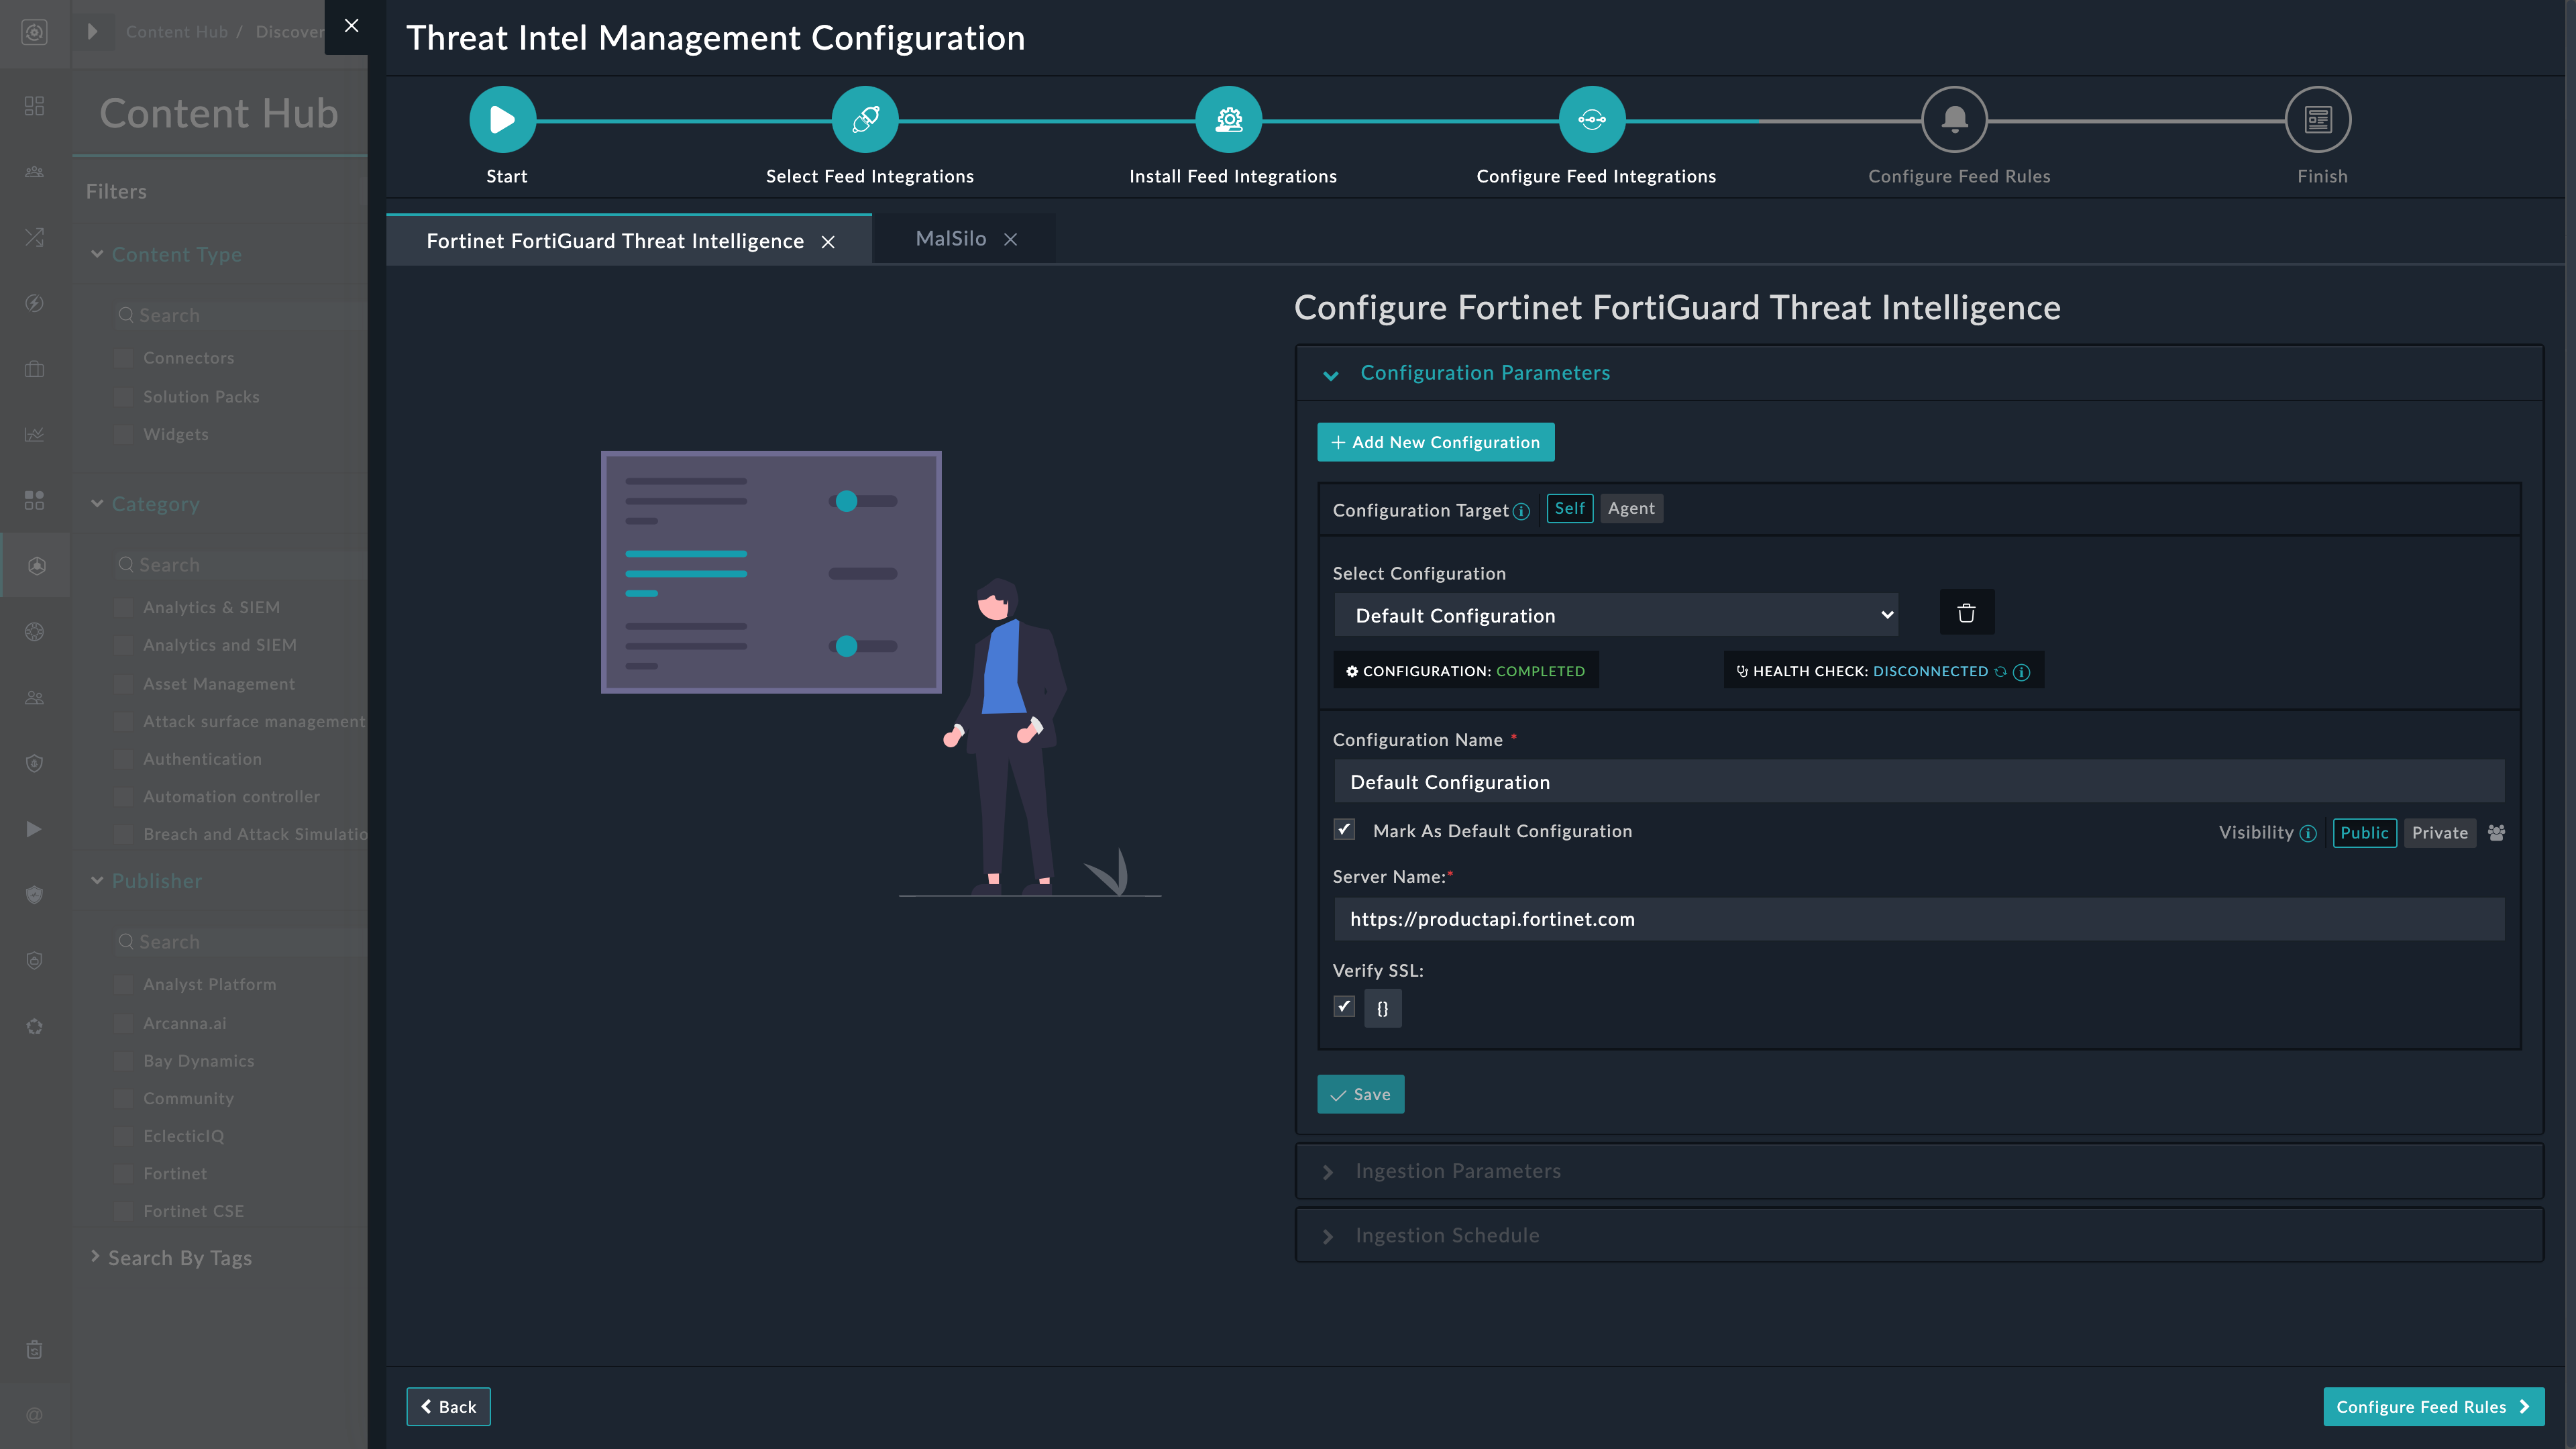Screen dimensions: 2576x1449
Task: Click the Start step play icon
Action: click(502, 120)
